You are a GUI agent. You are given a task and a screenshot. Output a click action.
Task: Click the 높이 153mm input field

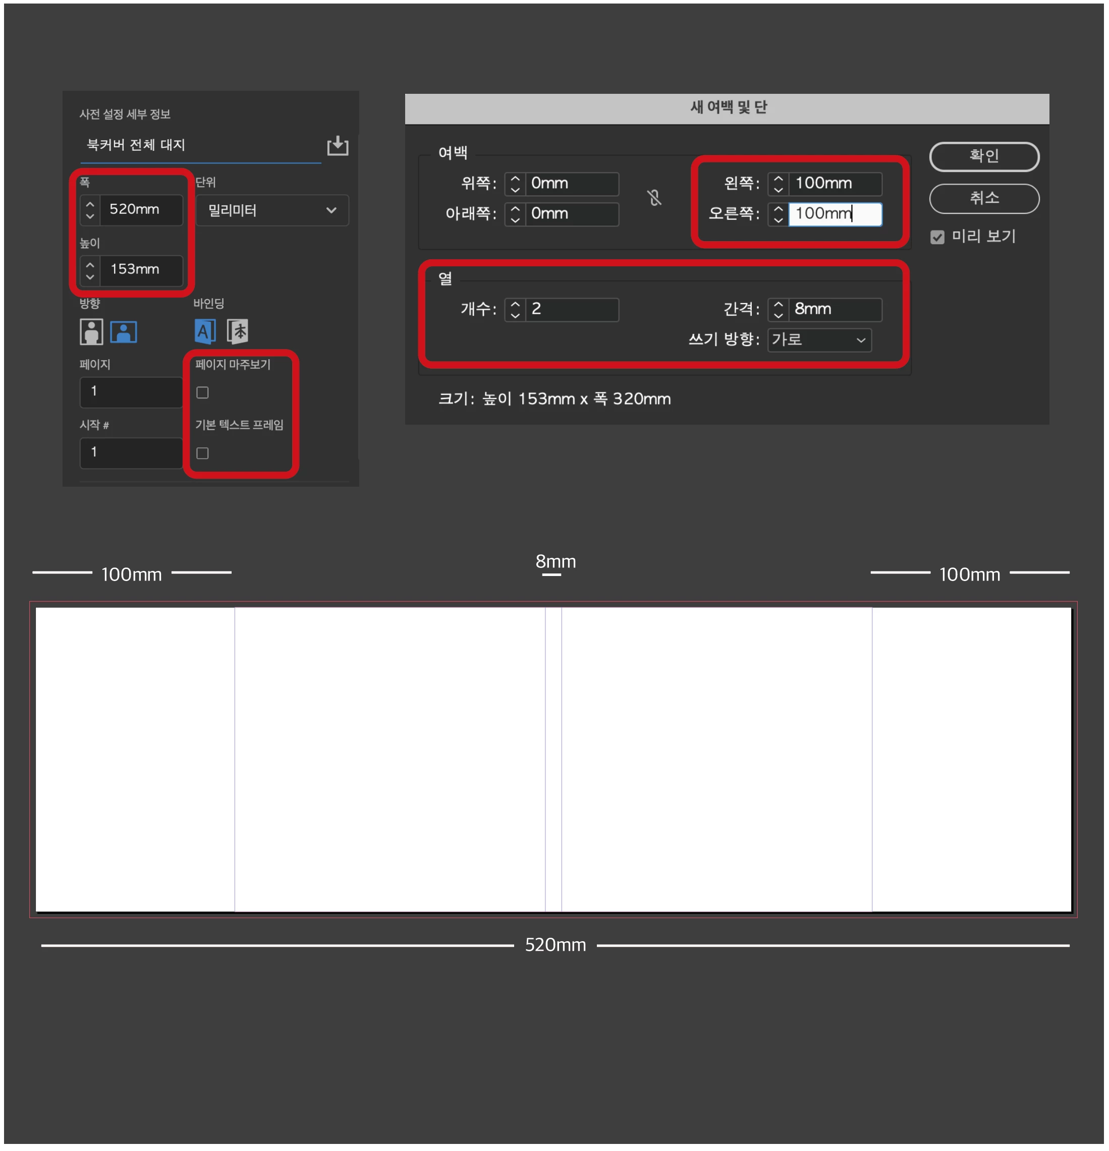pyautogui.click(x=141, y=269)
